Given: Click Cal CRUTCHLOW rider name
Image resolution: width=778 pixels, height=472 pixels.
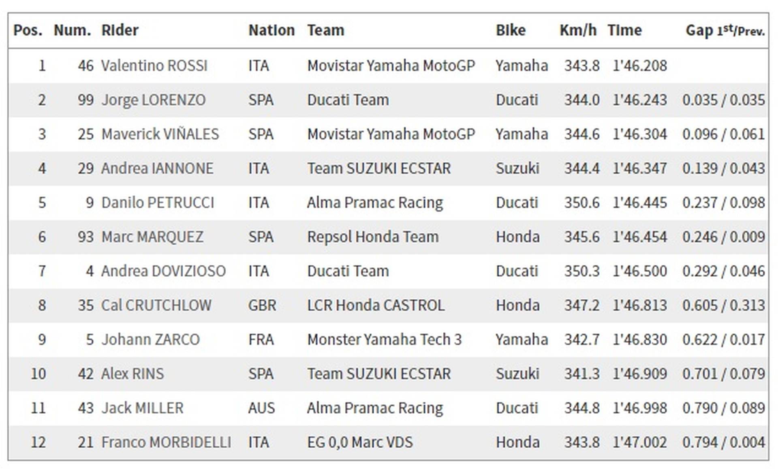Looking at the screenshot, I should (x=156, y=305).
